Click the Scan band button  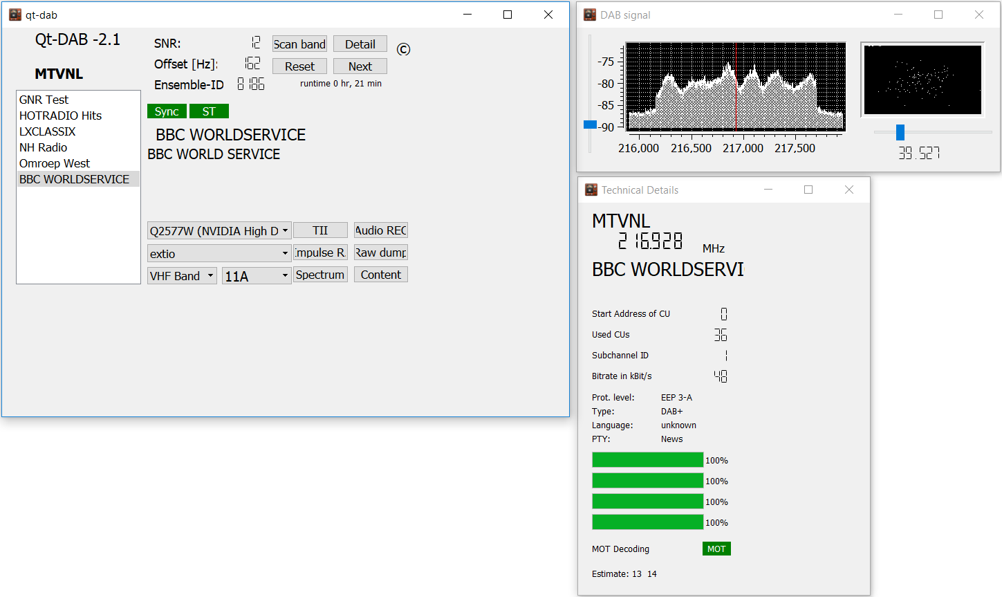(x=299, y=44)
